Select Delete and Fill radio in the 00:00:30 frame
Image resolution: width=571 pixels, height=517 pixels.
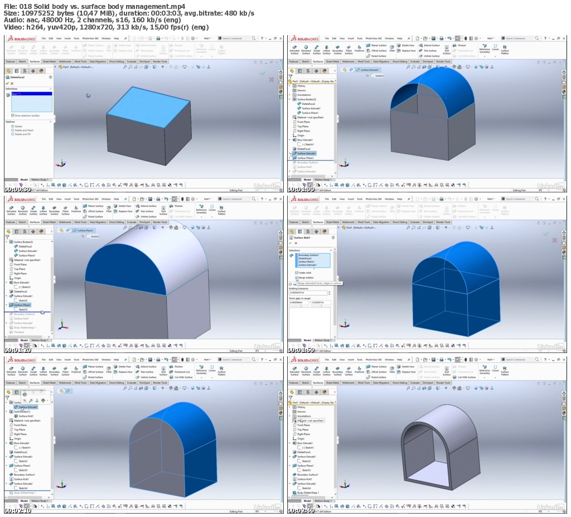tap(13, 134)
